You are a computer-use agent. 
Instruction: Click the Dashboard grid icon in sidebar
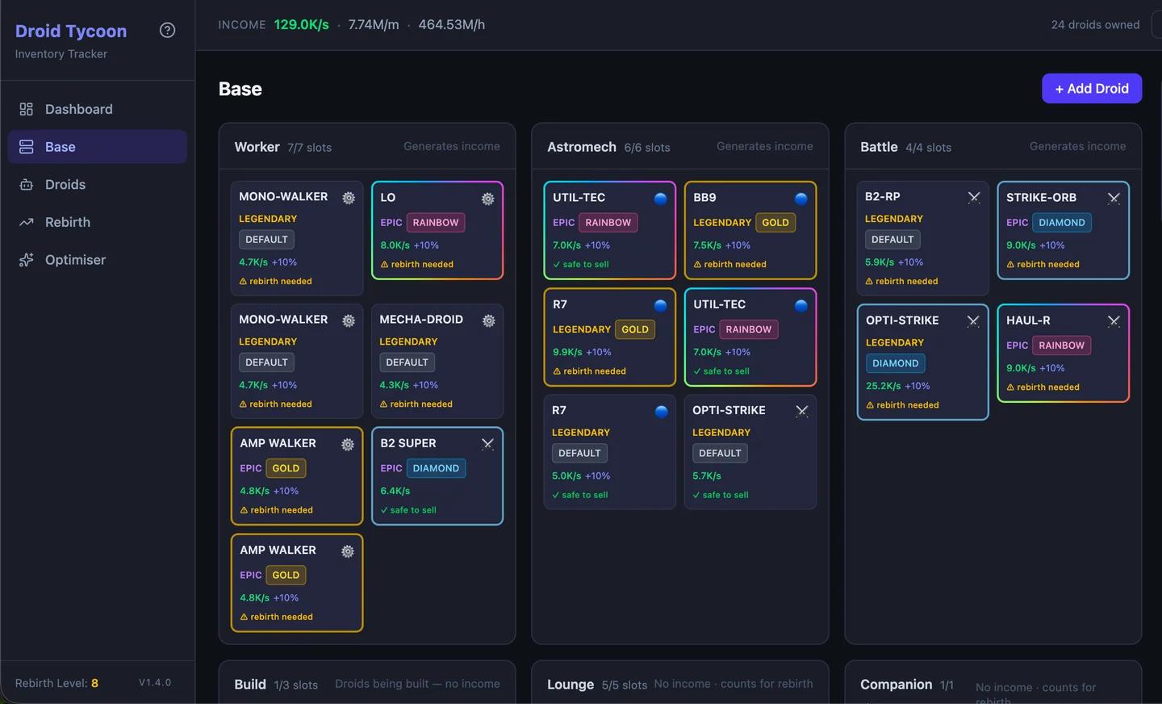27,109
